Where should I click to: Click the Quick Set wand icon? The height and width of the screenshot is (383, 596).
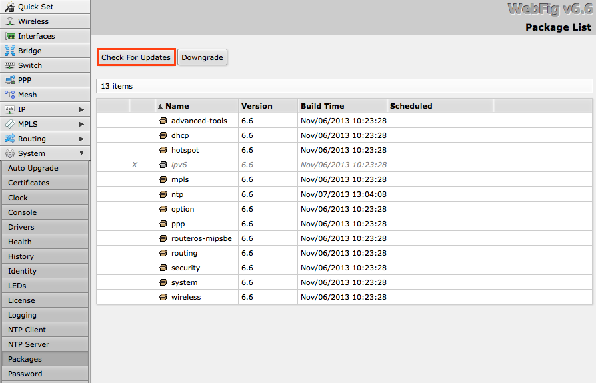(x=10, y=7)
